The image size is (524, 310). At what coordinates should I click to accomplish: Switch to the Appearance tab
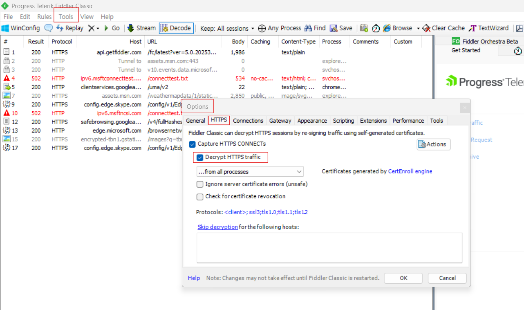click(312, 121)
